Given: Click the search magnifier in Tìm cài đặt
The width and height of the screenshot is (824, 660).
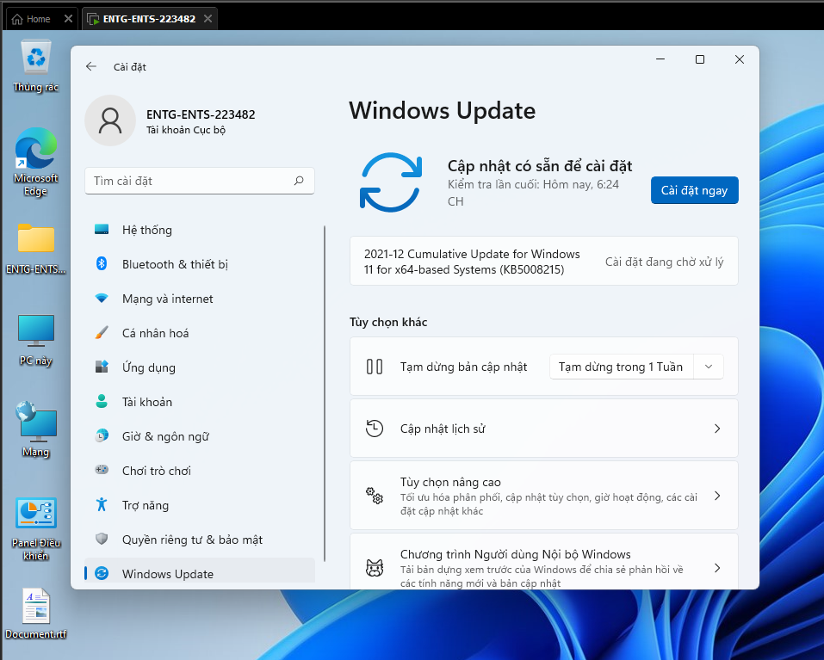Looking at the screenshot, I should pos(299,181).
